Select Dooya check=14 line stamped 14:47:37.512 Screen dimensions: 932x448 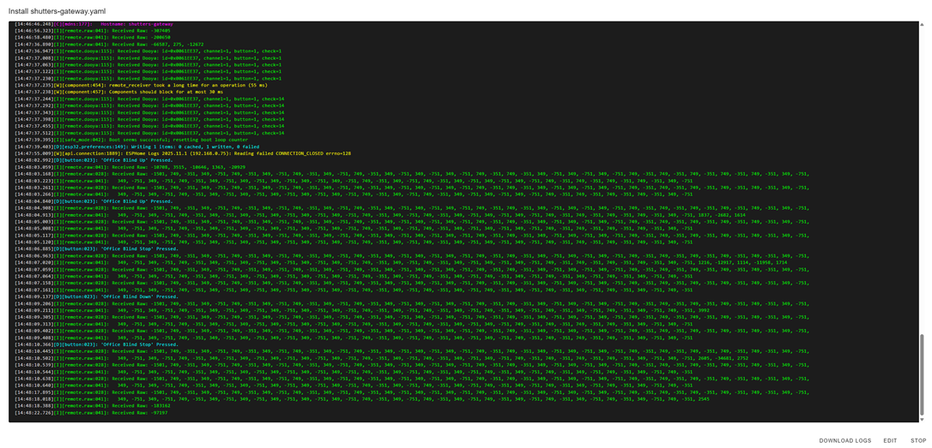[149, 133]
